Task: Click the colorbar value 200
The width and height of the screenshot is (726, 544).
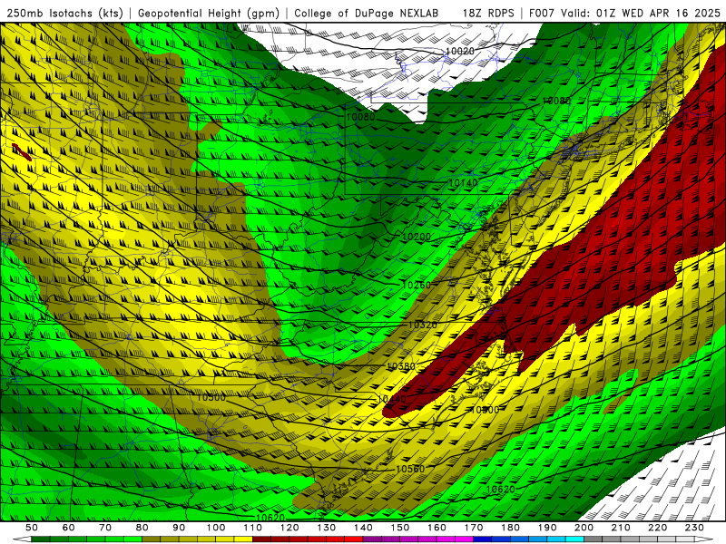Action: [584, 528]
